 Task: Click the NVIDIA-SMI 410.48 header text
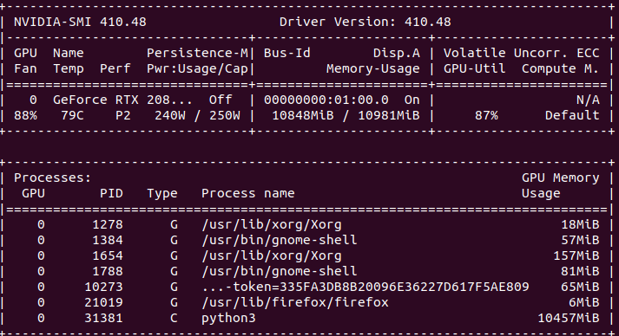[80, 22]
